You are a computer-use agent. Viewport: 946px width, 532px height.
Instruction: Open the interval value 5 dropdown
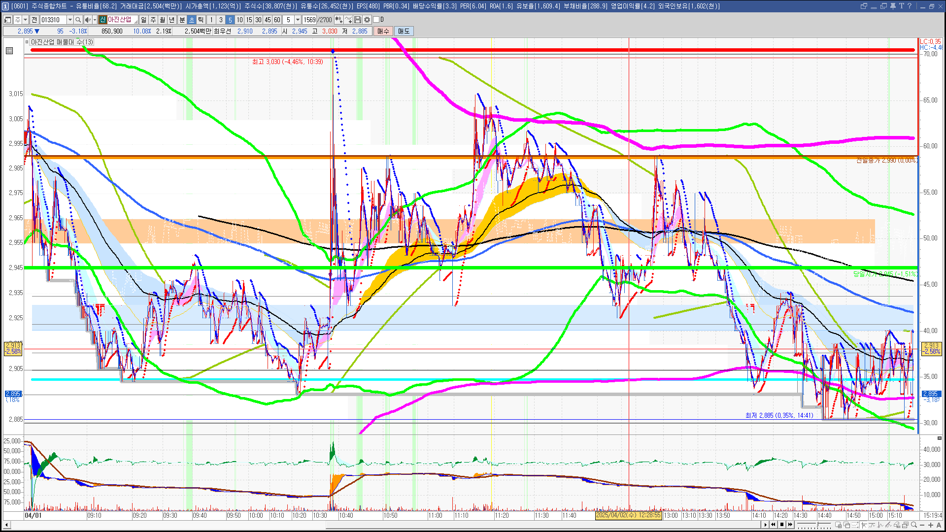298,20
